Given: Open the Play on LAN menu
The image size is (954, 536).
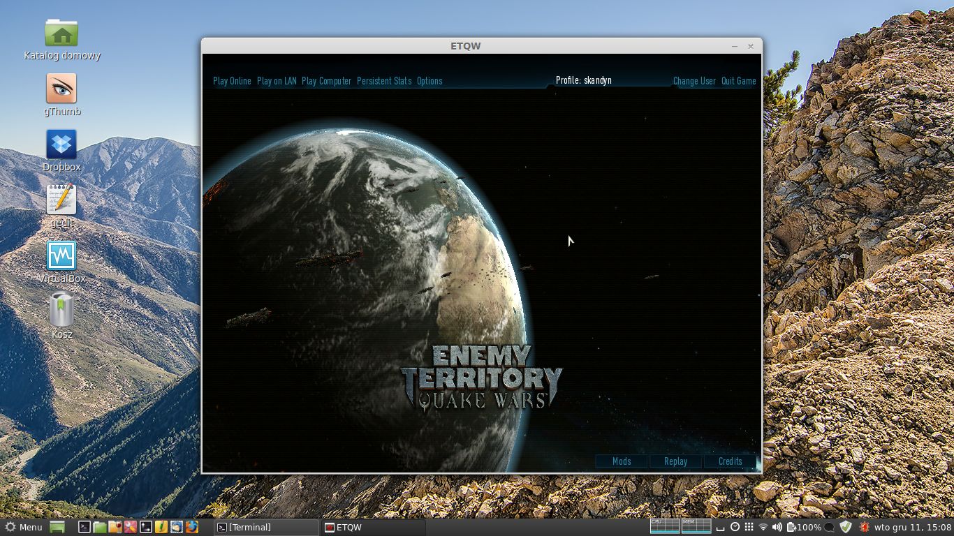Looking at the screenshot, I should click(277, 81).
